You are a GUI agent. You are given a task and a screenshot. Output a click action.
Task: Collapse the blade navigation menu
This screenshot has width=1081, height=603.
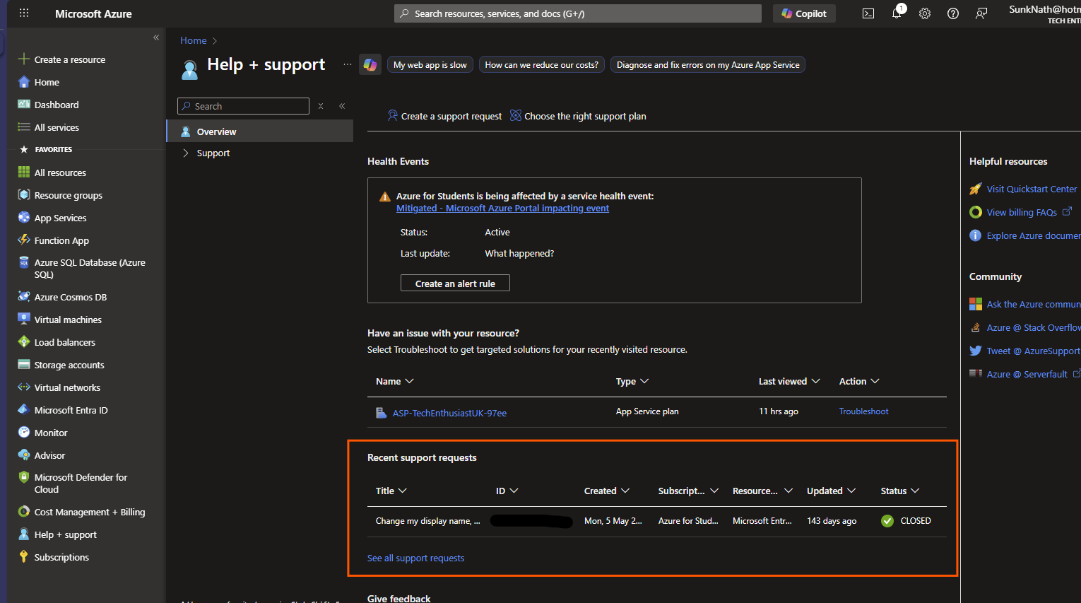(x=342, y=106)
